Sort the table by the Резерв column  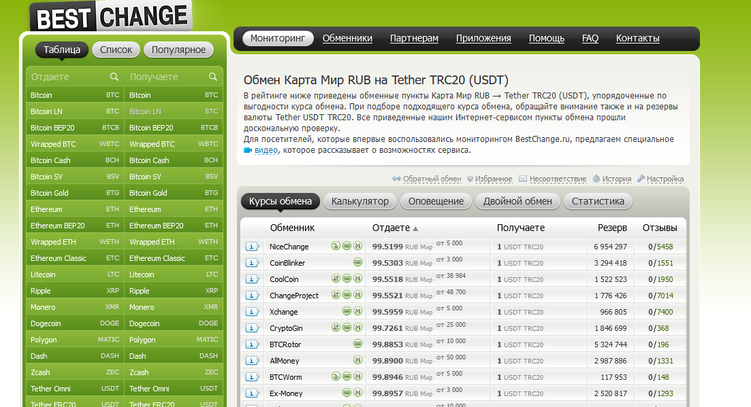612,228
